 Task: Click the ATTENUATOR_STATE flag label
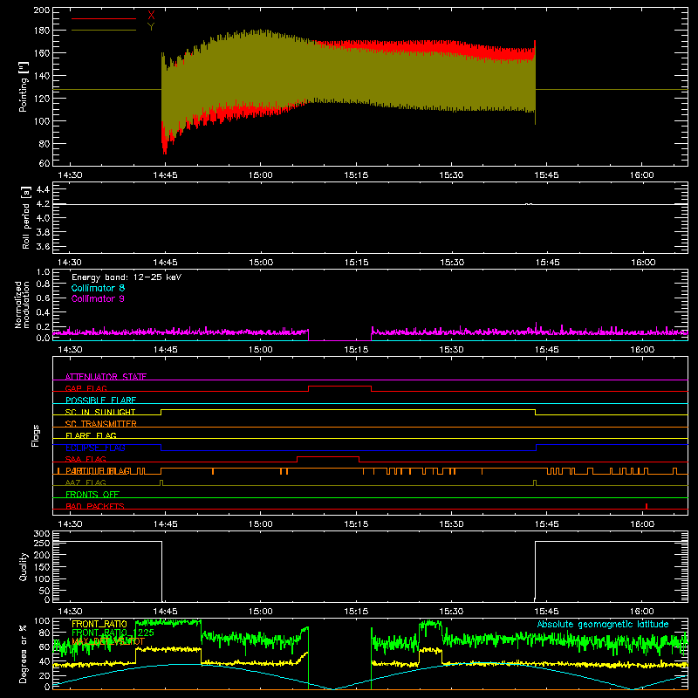(x=106, y=377)
